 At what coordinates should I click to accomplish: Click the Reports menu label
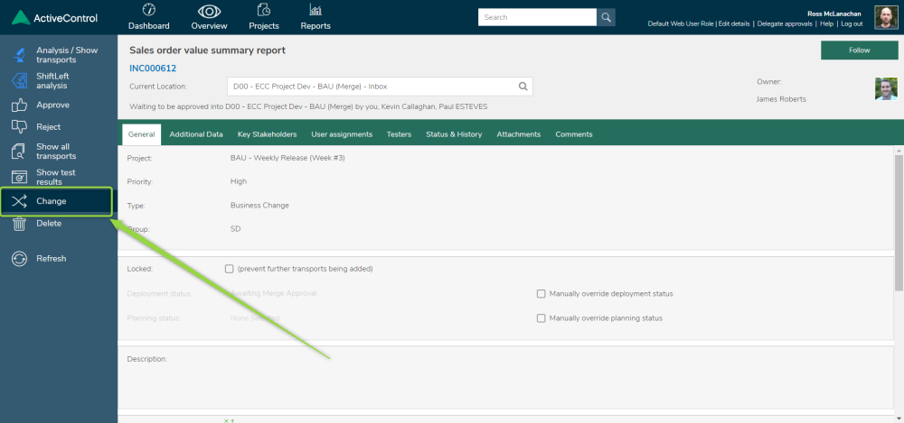pos(315,26)
